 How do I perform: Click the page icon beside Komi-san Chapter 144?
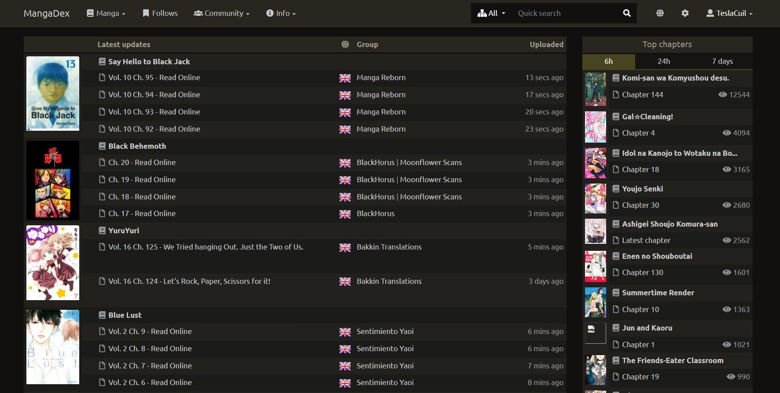pos(616,95)
